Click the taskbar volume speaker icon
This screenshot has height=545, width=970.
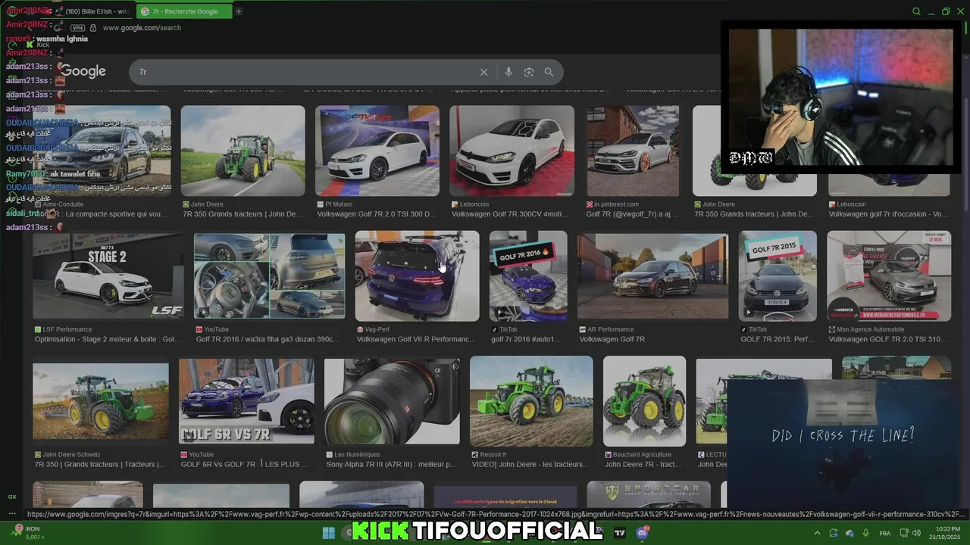point(916,534)
